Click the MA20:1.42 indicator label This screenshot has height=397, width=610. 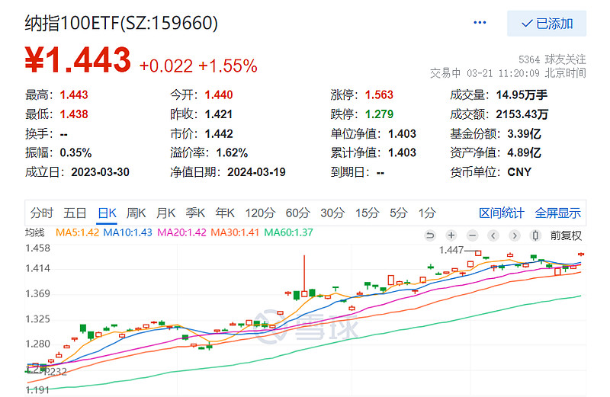point(181,232)
